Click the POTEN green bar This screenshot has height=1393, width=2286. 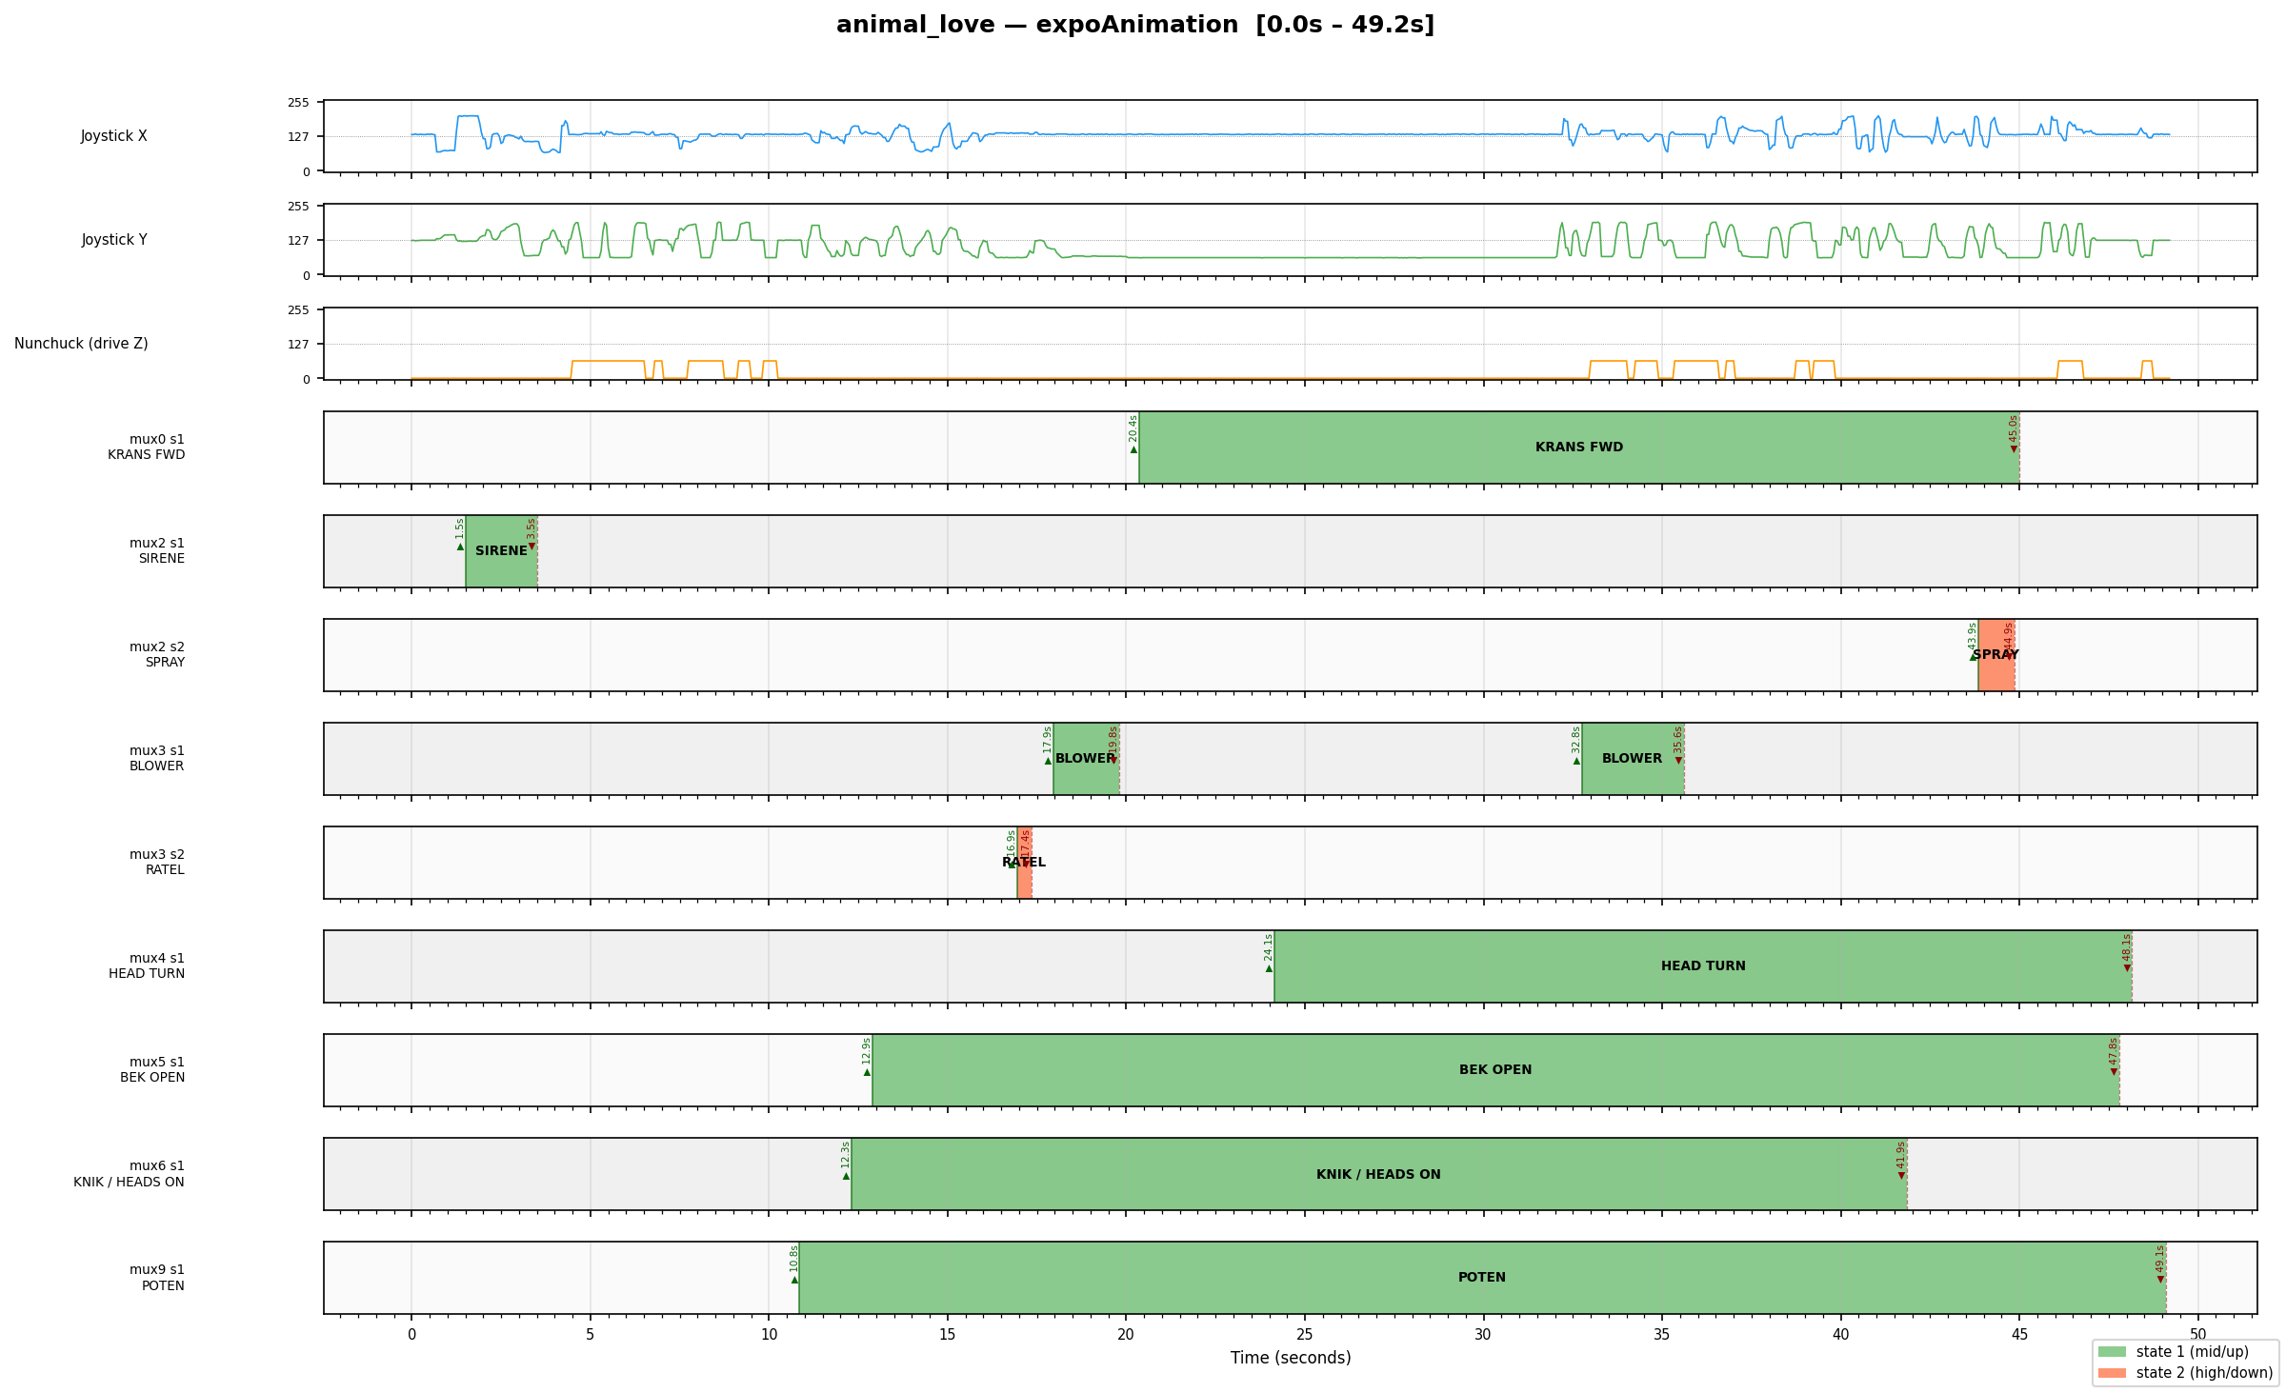(1482, 1278)
